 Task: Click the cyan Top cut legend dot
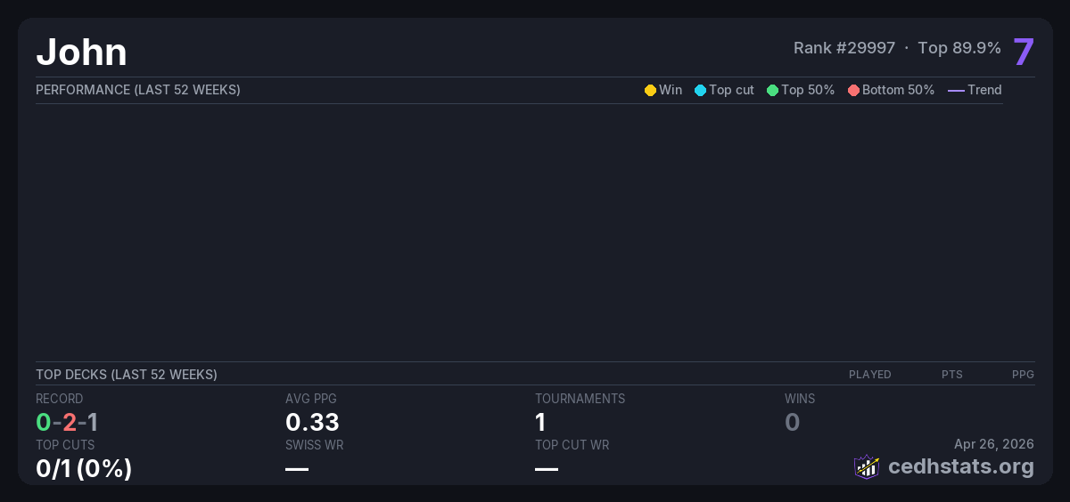(700, 90)
